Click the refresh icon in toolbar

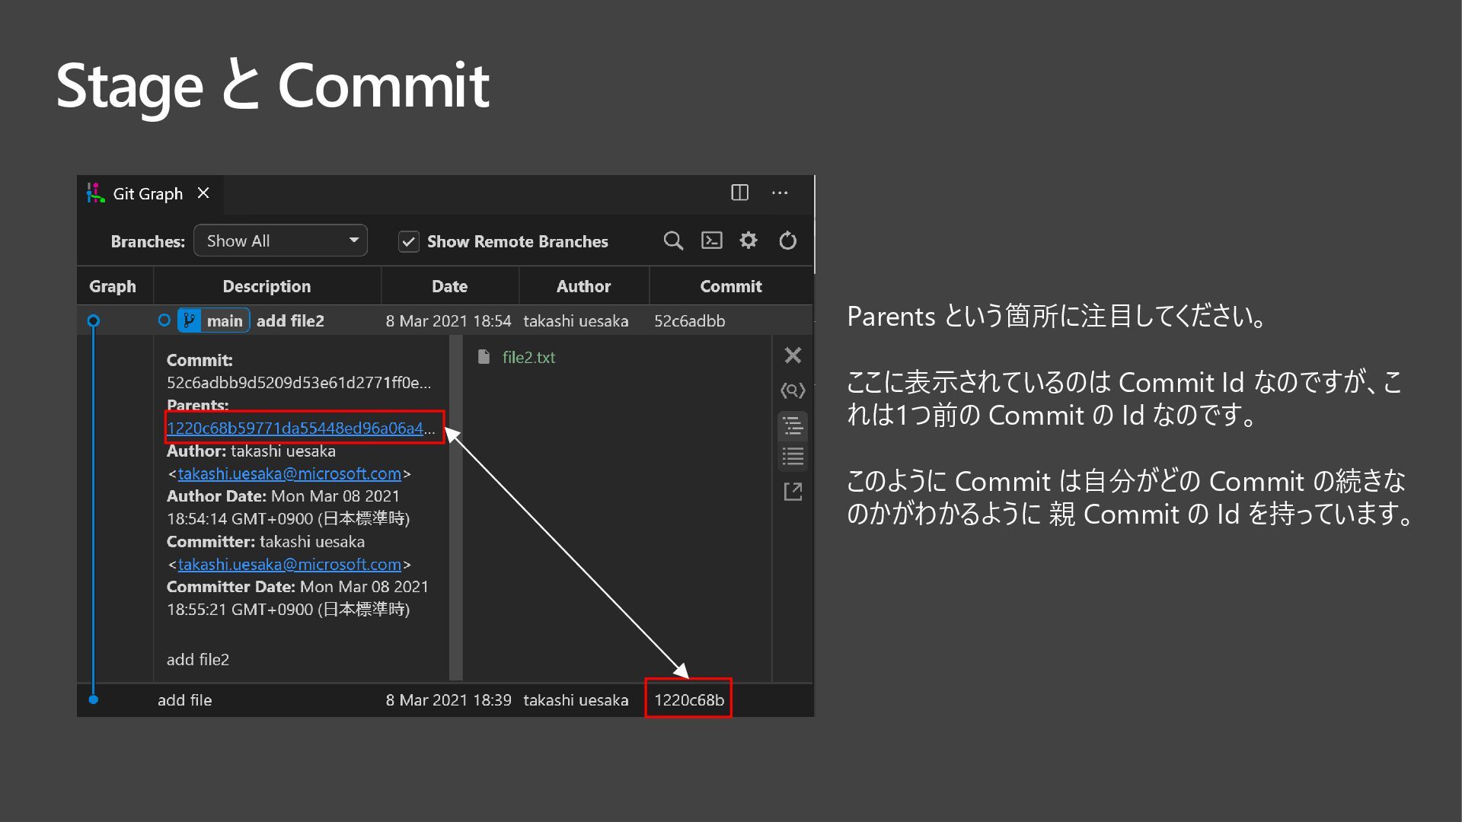[787, 241]
